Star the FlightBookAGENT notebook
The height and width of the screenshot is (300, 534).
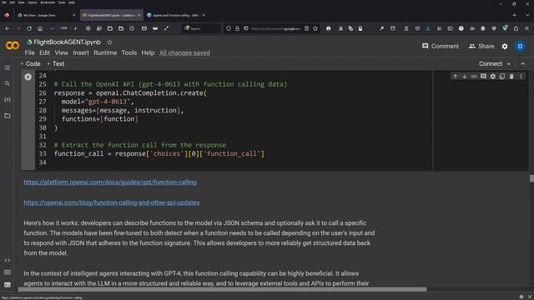109,42
